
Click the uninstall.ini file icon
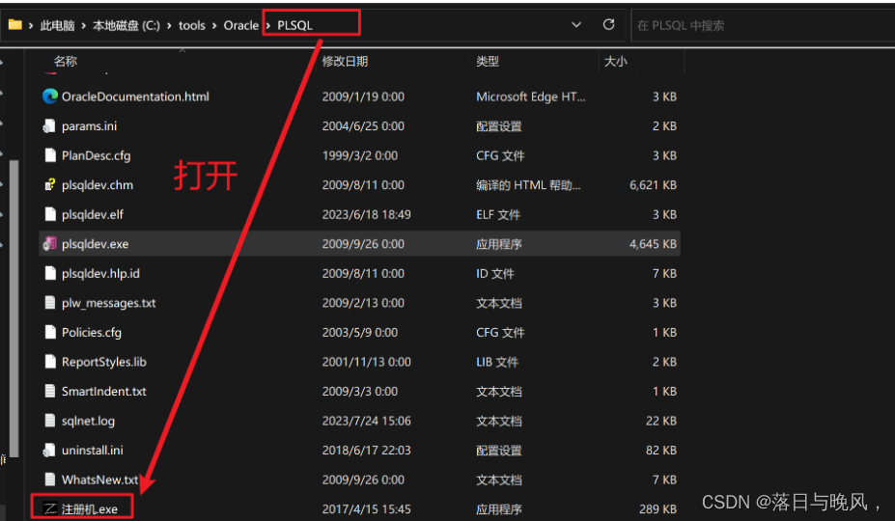click(49, 451)
